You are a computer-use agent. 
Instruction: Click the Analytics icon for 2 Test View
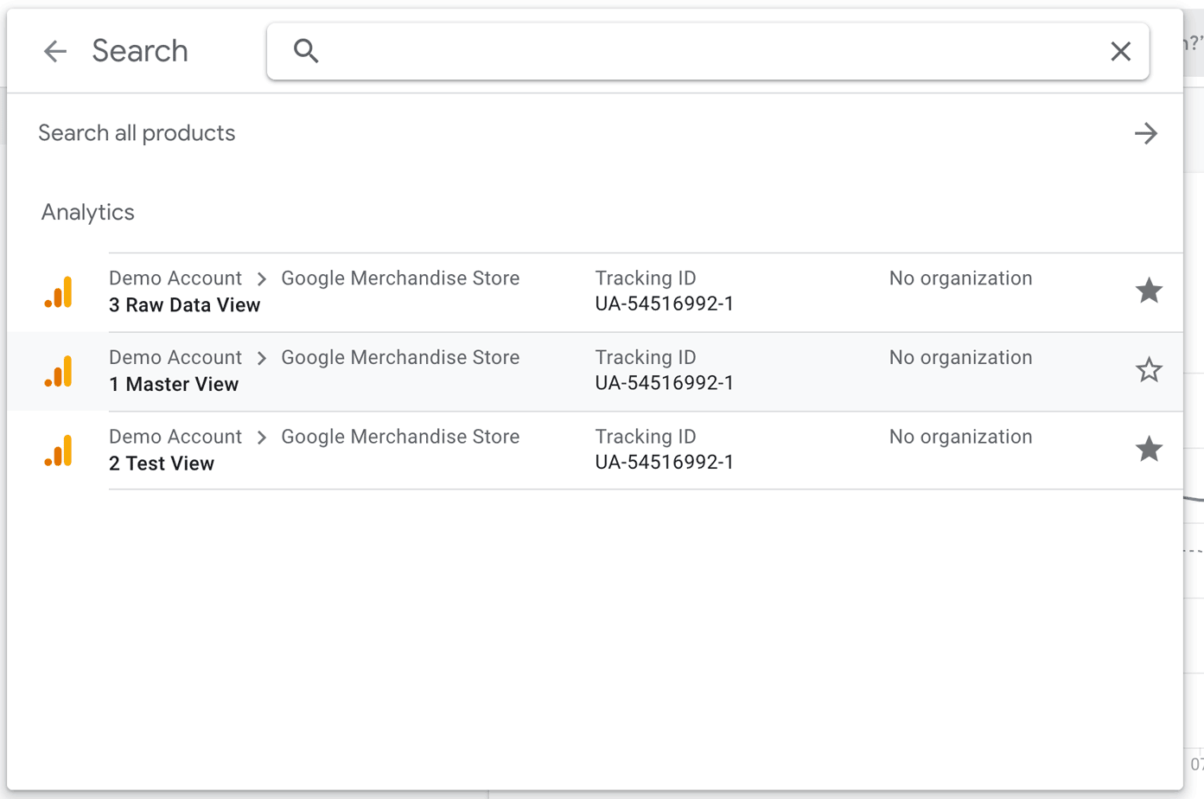pyautogui.click(x=59, y=451)
